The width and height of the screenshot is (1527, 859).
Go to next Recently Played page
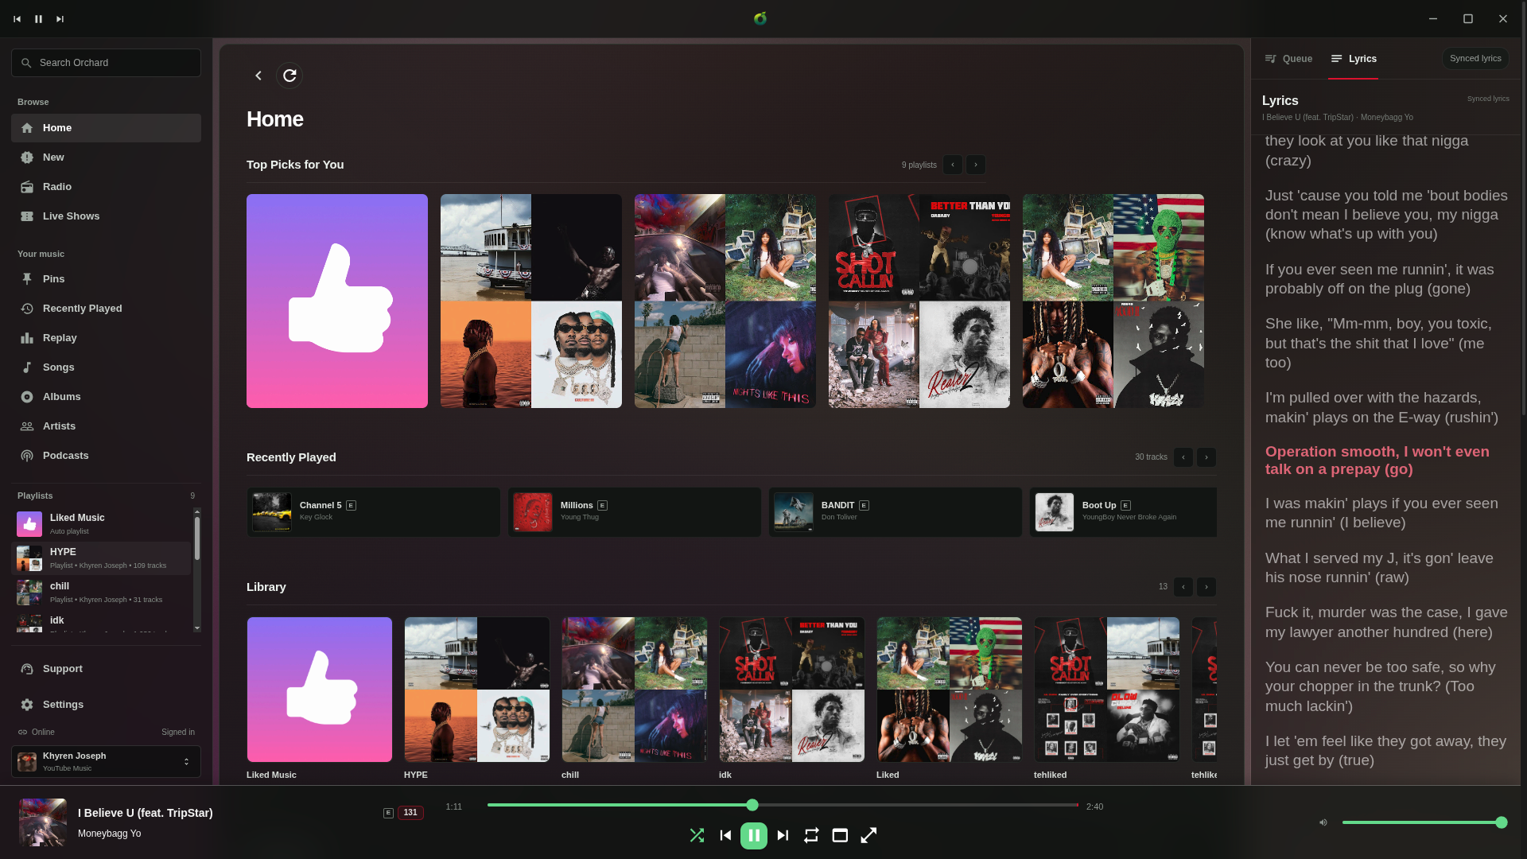click(x=1206, y=457)
